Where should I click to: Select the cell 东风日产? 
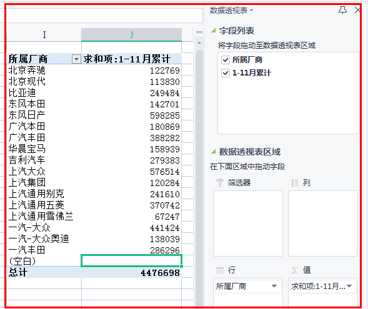[x=44, y=115]
